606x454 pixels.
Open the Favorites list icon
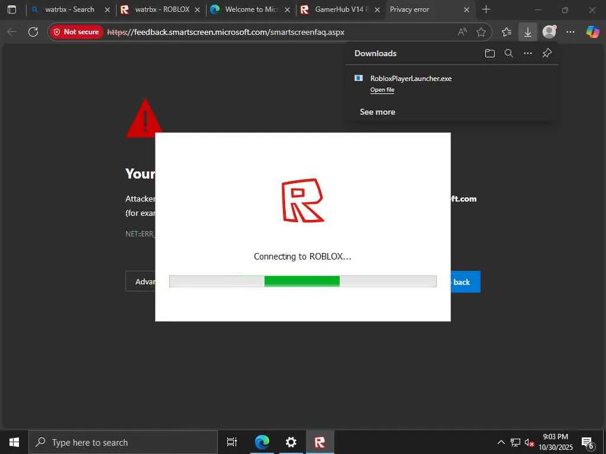click(507, 32)
